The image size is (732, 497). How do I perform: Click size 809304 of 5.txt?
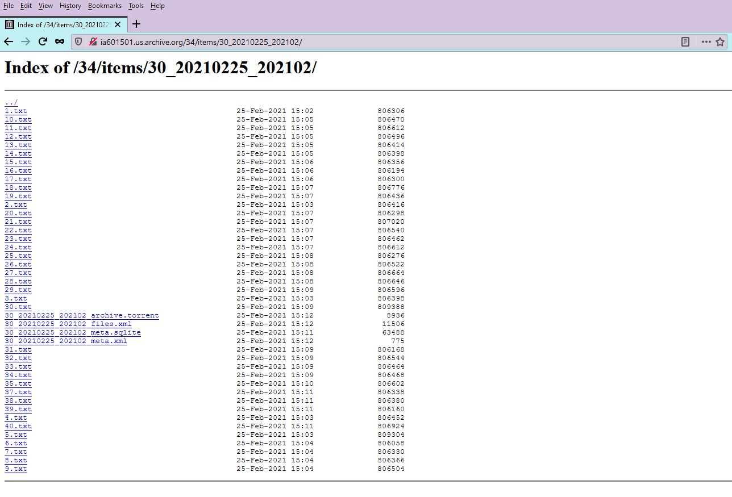coord(391,435)
